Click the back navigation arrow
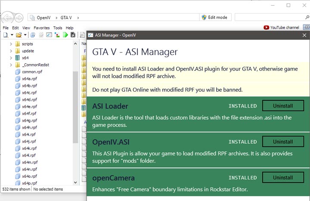Image resolution: width=310 pixels, height=201 pixels. pyautogui.click(x=7, y=18)
